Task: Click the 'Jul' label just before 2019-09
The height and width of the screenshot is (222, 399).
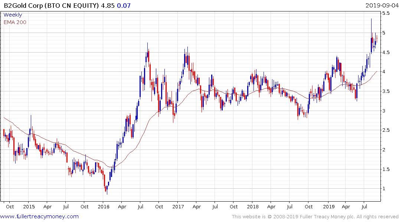Action: pyautogui.click(x=364, y=206)
